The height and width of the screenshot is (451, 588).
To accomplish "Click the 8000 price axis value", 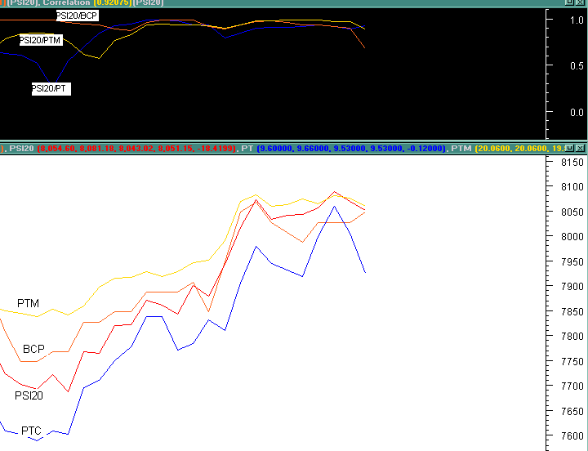I will point(572,236).
